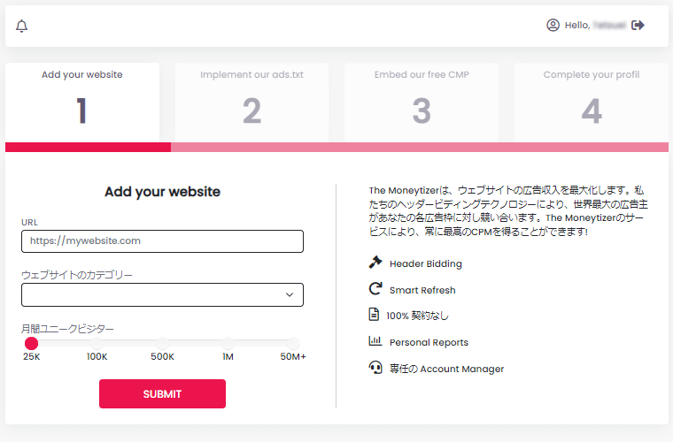Click the Header Bidding gavel icon
Viewport: 673px width, 442px height.
[375, 263]
